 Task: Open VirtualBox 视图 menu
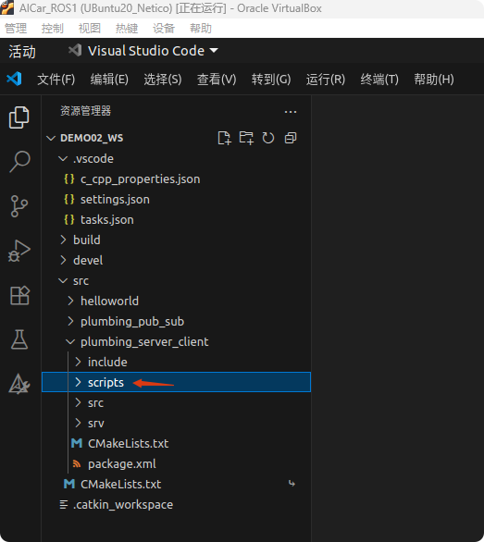[x=90, y=29]
